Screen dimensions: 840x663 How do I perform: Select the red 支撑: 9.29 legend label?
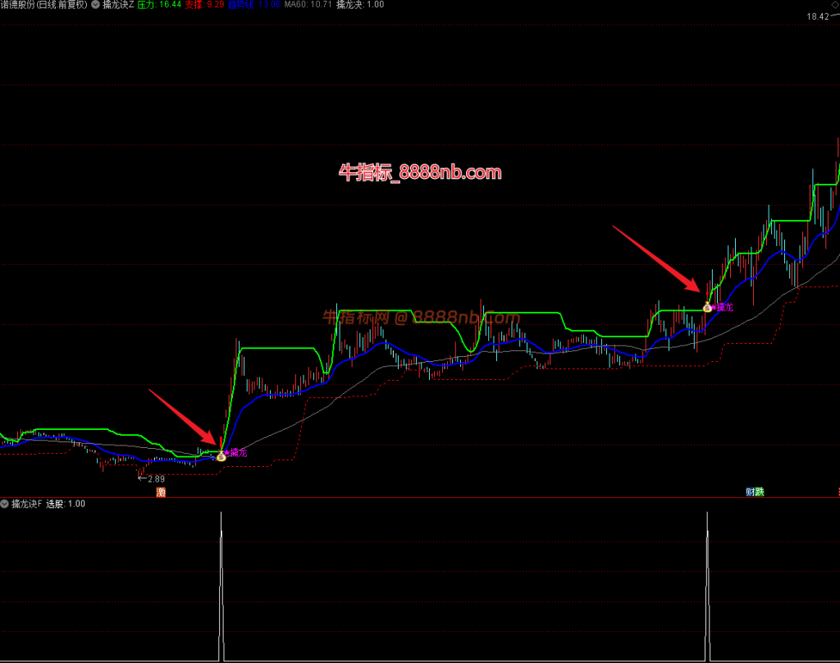click(204, 5)
